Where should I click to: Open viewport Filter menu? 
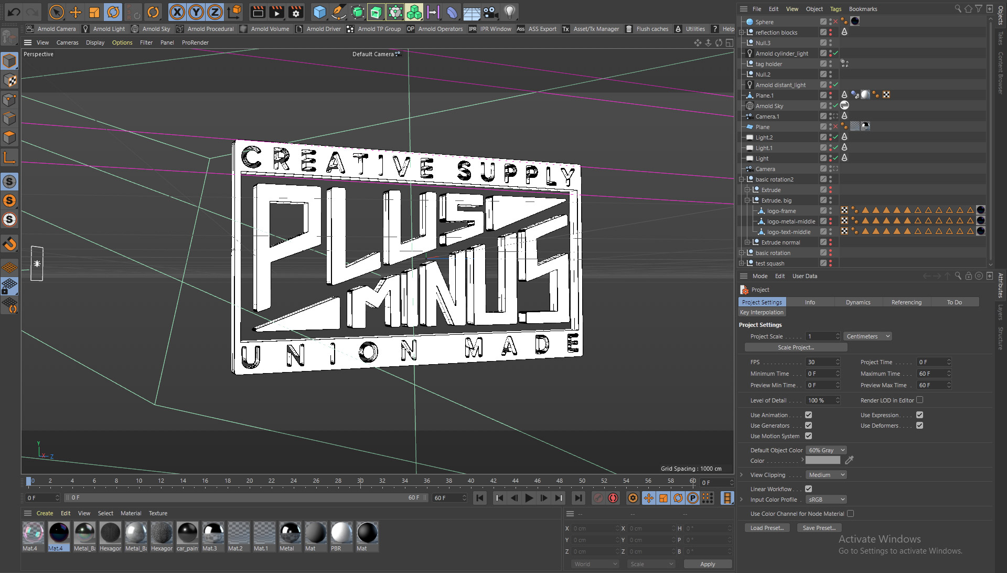click(146, 43)
